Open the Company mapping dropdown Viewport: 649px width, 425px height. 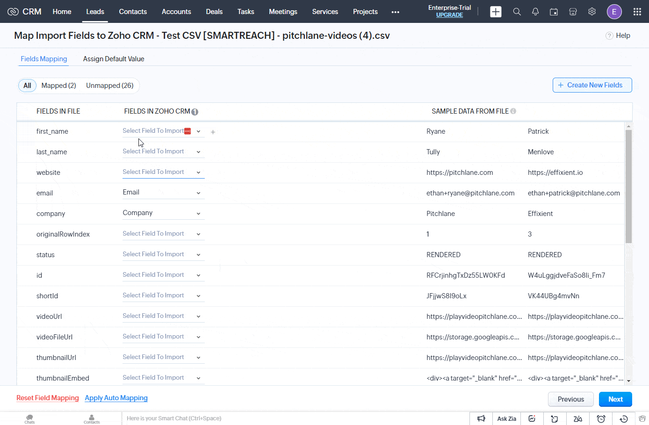tap(163, 214)
